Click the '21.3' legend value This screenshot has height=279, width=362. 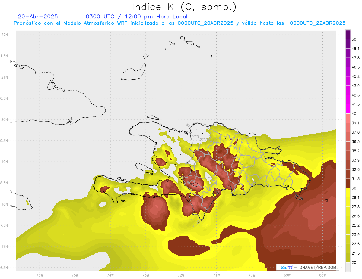[x=356, y=253]
